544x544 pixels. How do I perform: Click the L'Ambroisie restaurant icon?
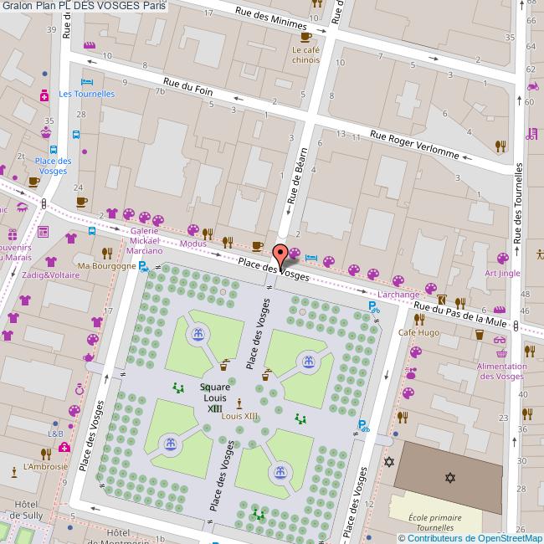click(x=46, y=453)
